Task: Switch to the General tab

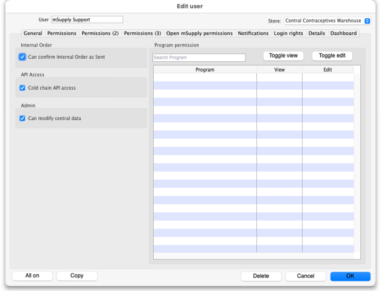Action: [33, 33]
